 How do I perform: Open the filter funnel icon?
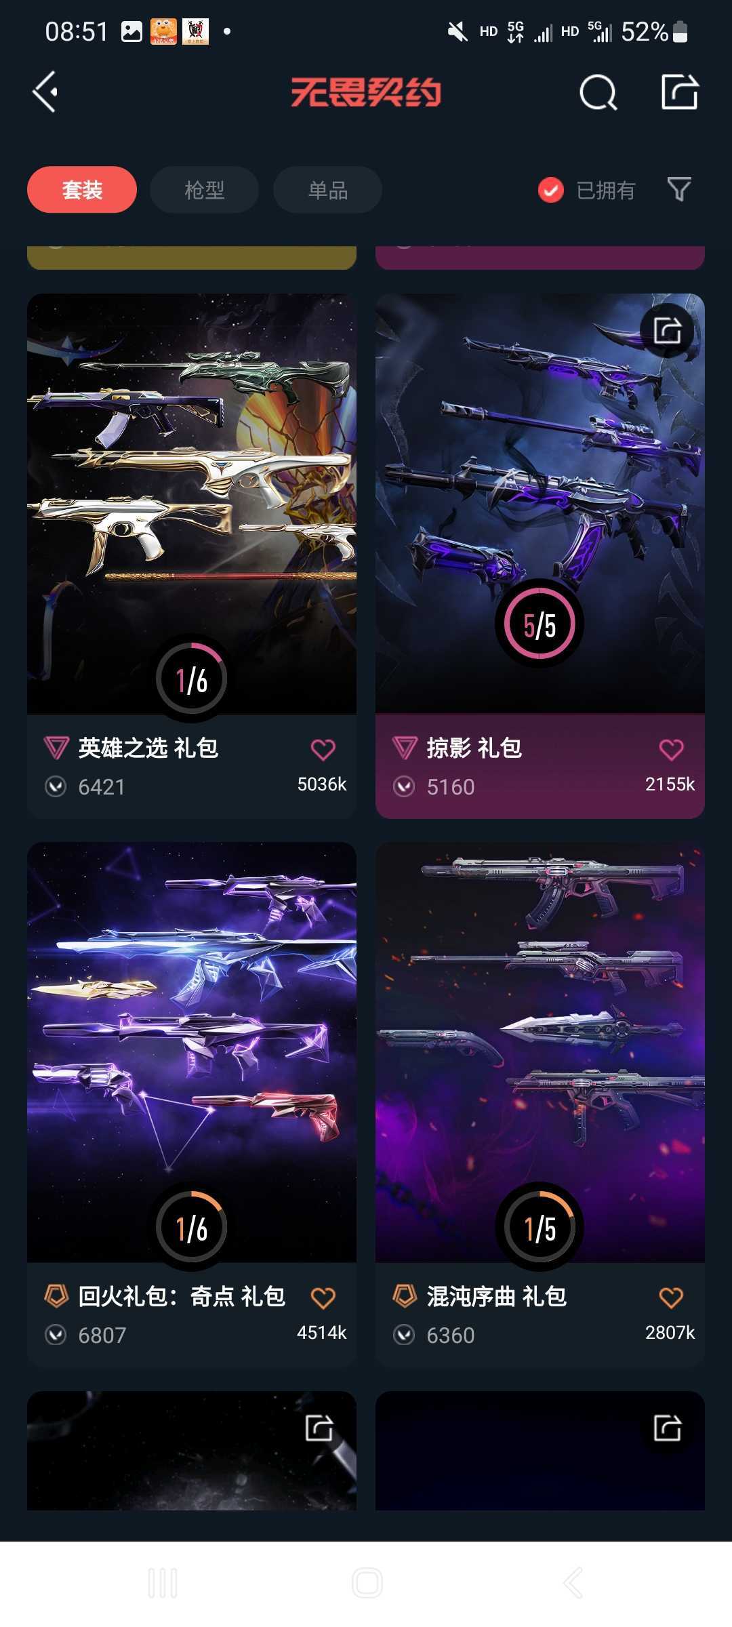[x=679, y=189]
